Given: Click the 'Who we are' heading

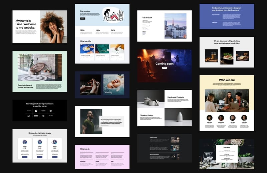Looking at the screenshot, I should [x=227, y=80].
